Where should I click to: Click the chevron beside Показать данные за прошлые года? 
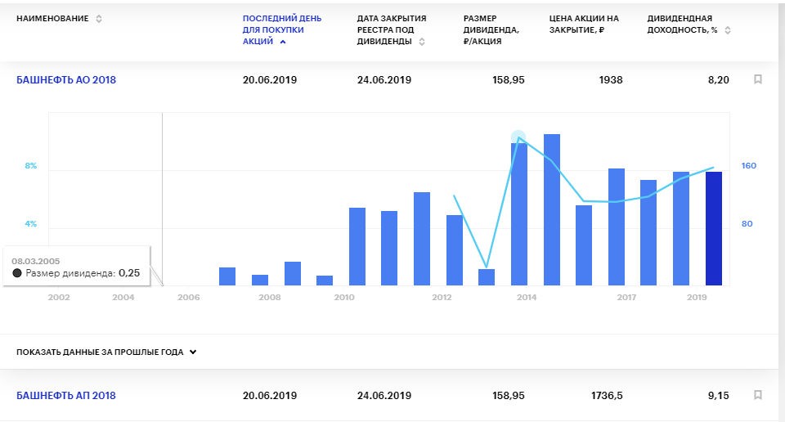click(193, 352)
